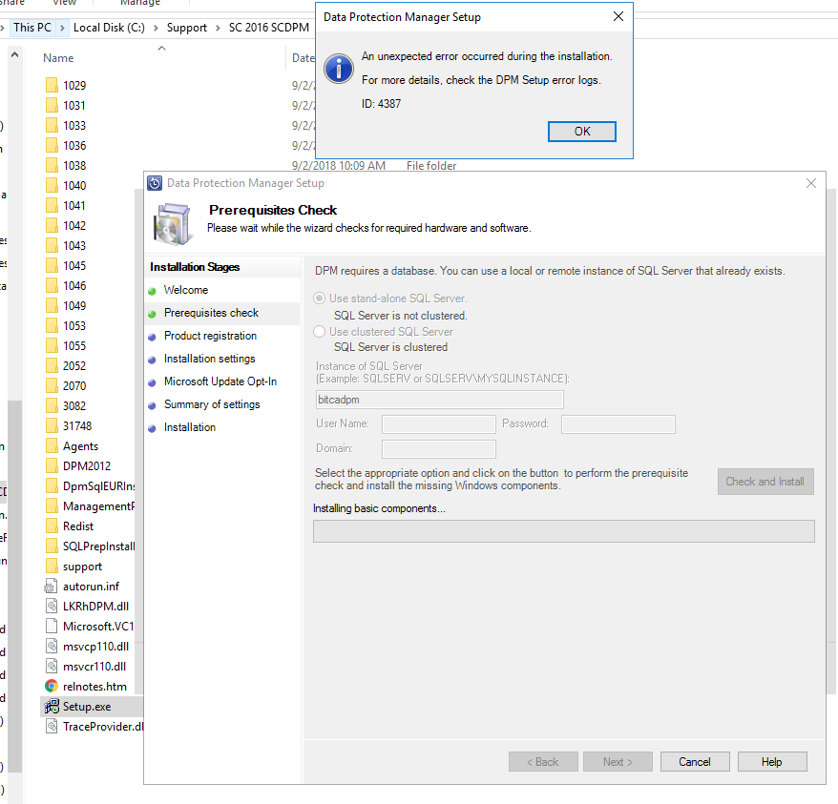Screen dimensions: 838x804
Task: Click the Agents folder icon
Action: (52, 445)
